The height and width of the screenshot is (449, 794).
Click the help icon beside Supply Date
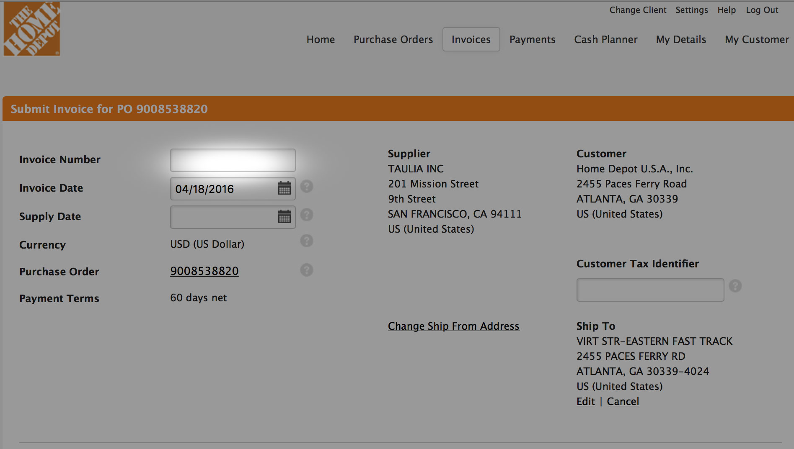point(306,215)
